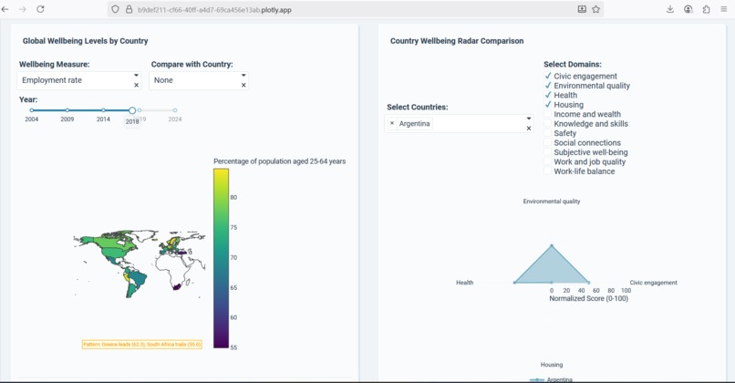The width and height of the screenshot is (735, 383).
Task: Enable Work-life balance domain
Action: 547,171
